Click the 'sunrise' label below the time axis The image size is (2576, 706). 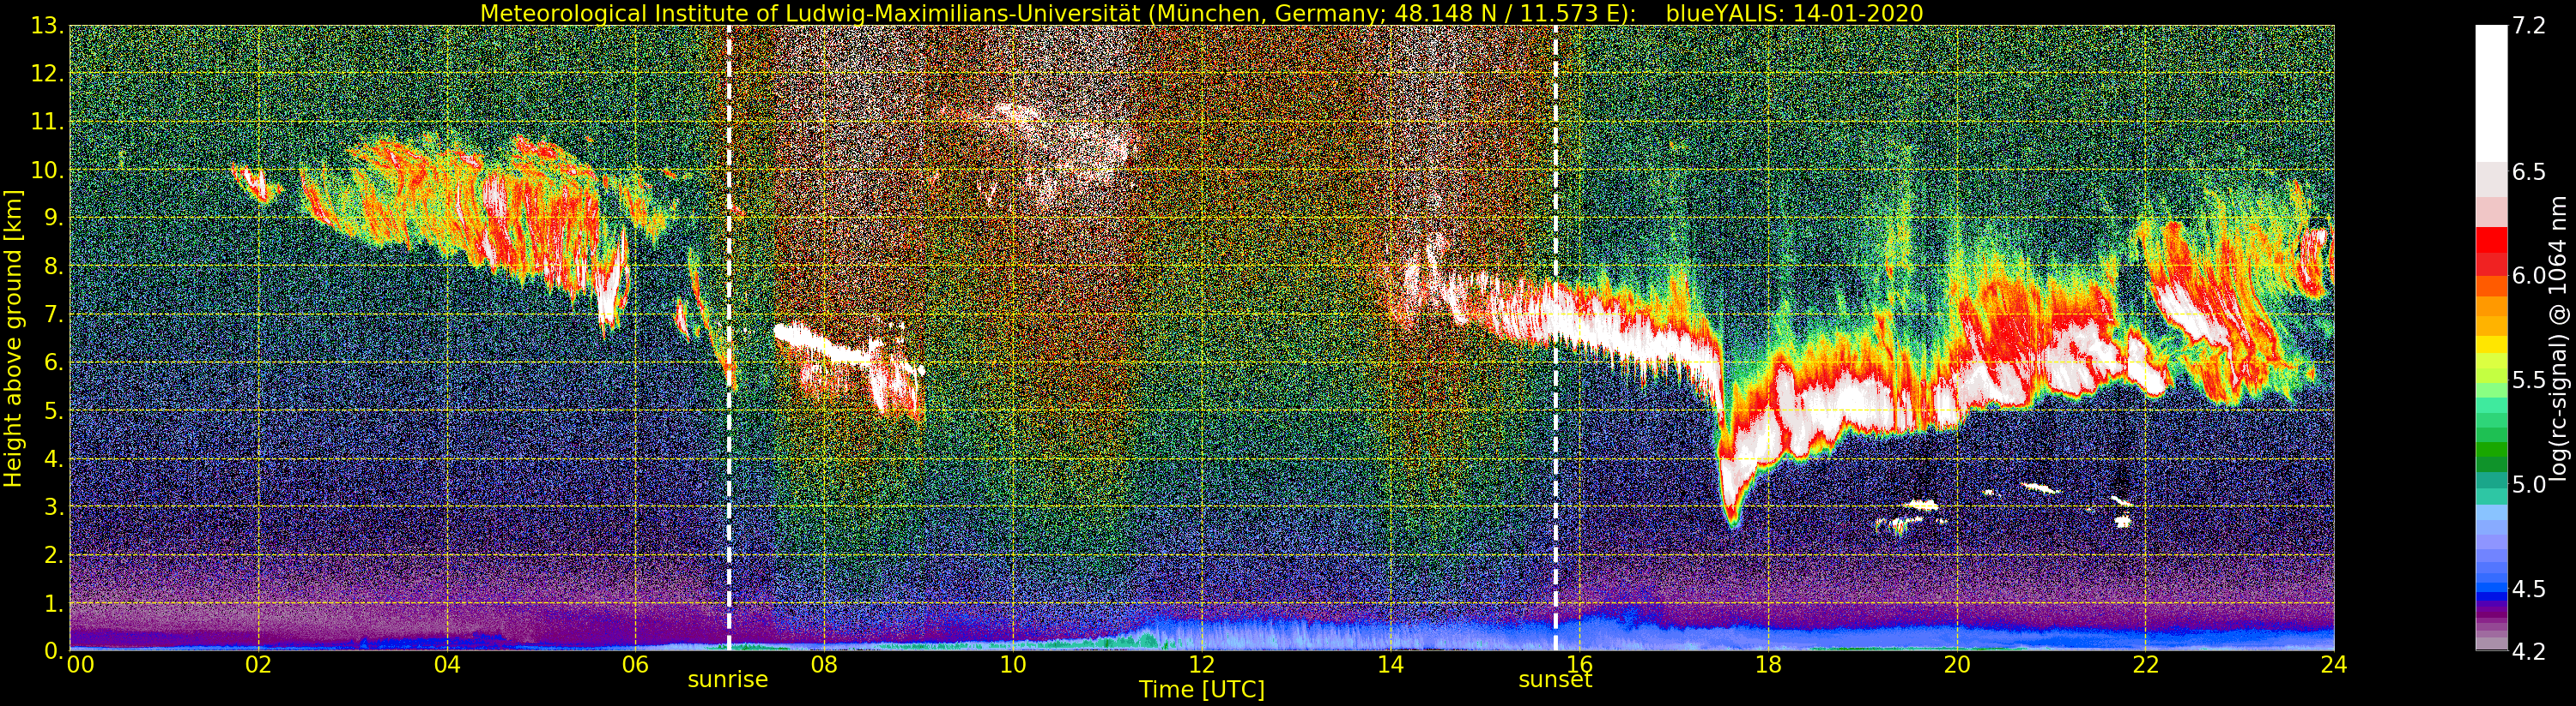click(727, 680)
